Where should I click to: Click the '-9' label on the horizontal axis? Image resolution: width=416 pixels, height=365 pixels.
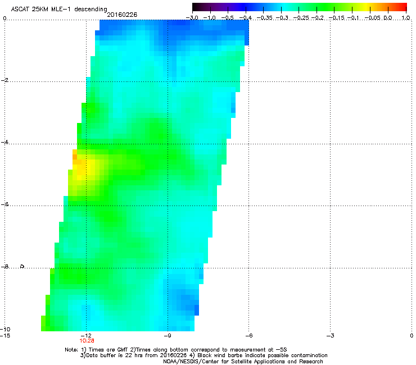[168, 336]
